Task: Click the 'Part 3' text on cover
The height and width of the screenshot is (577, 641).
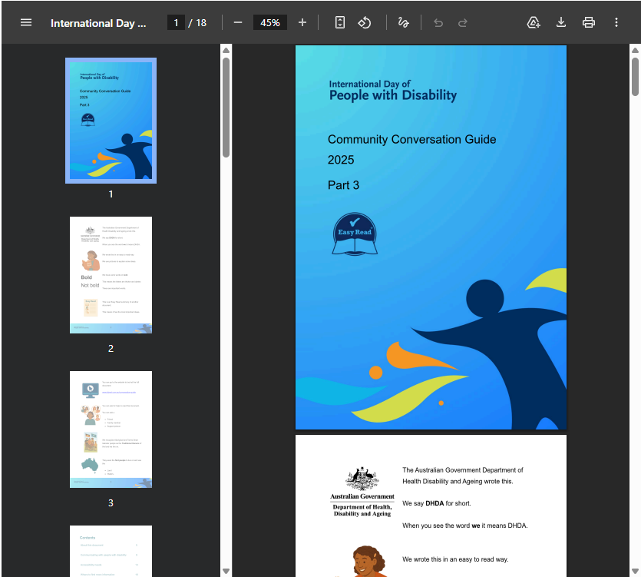Action: (x=343, y=185)
